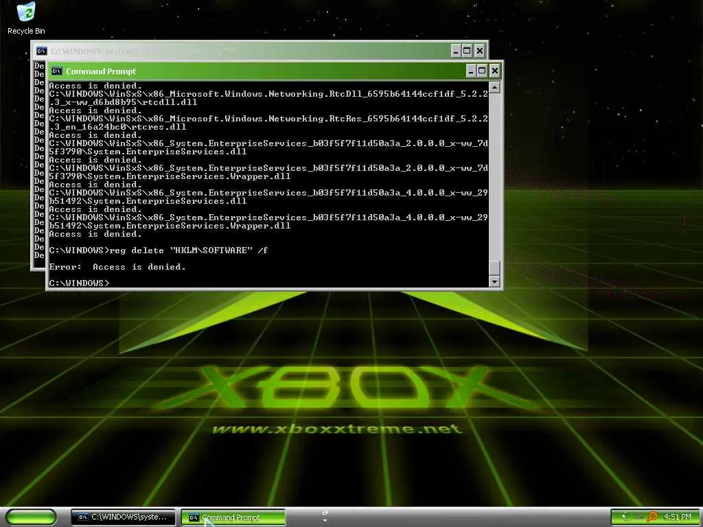
Task: Maximize the front Command Prompt window
Action: click(x=482, y=71)
